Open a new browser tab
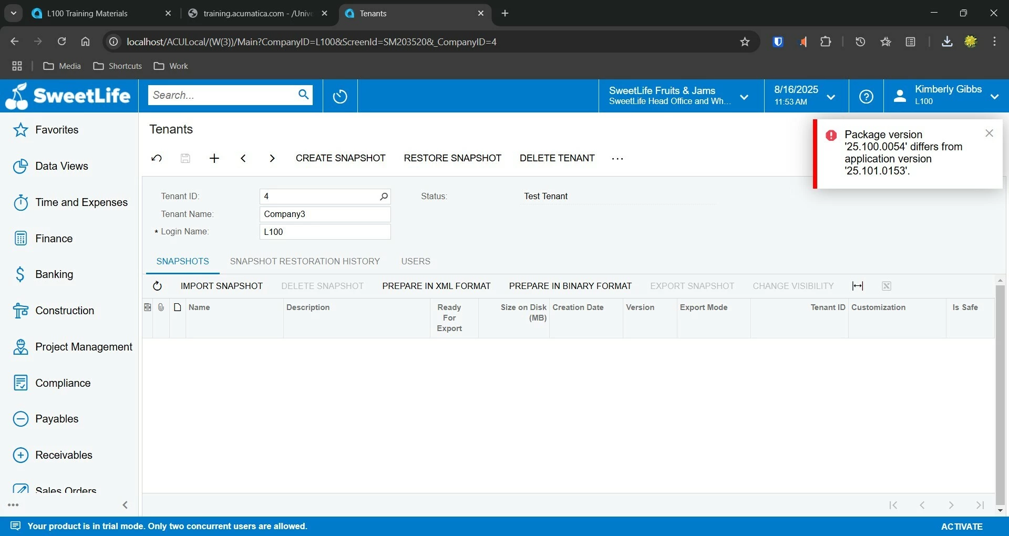 [505, 13]
